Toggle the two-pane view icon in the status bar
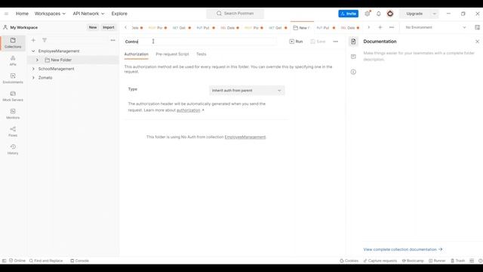 coord(472,261)
